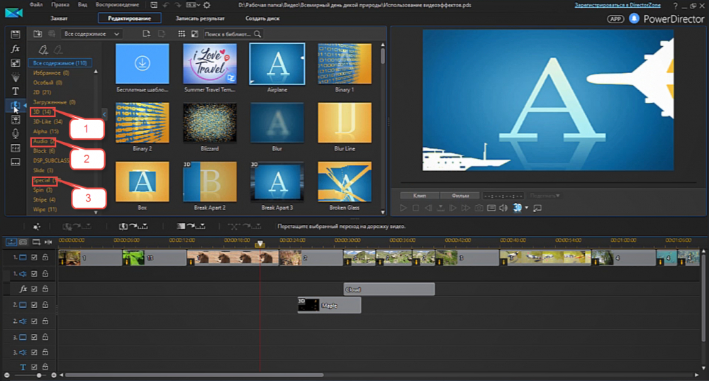Open the 'Файл' menu
The width and height of the screenshot is (709, 381).
coord(36,5)
